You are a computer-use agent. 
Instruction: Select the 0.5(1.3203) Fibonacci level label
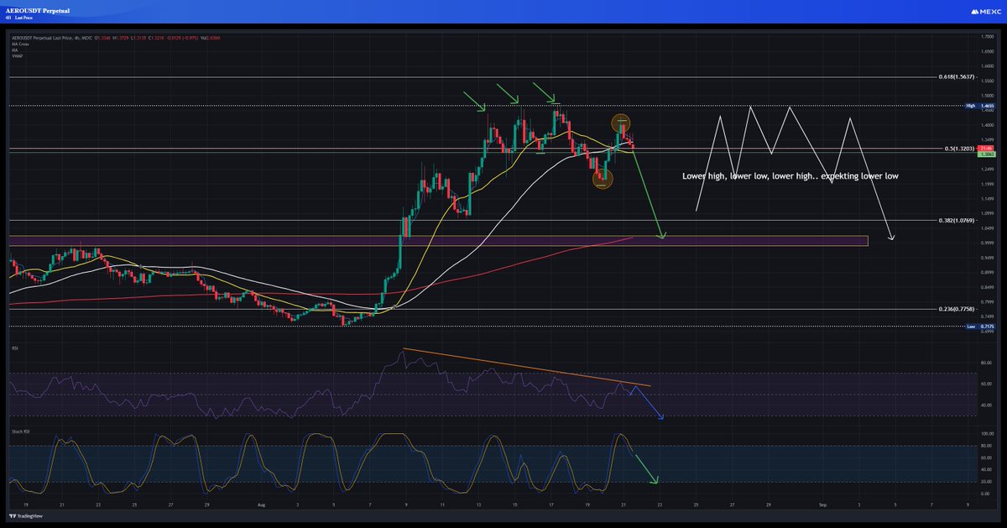(x=958, y=149)
